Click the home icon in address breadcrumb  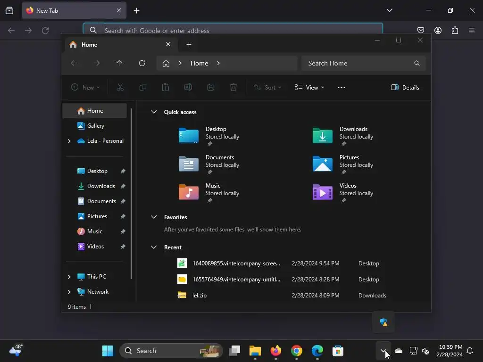tap(166, 64)
